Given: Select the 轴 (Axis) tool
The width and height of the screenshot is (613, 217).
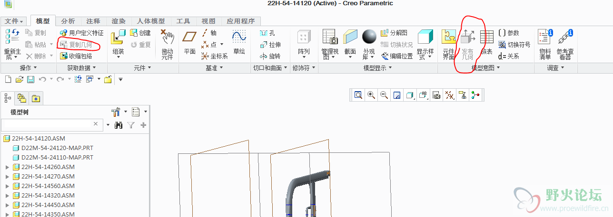Looking at the screenshot, I should pos(209,33).
